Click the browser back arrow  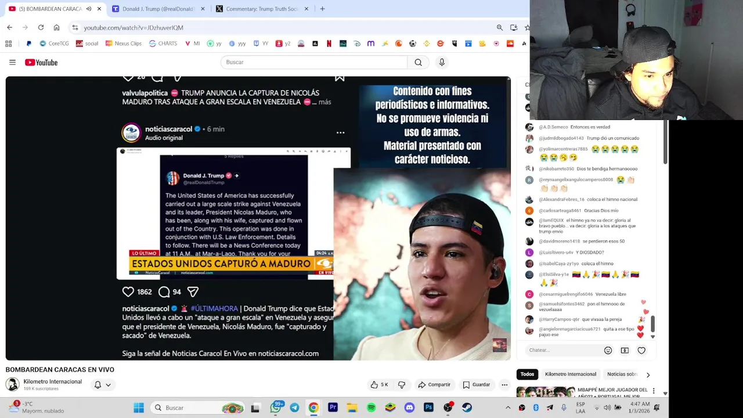coord(9,27)
